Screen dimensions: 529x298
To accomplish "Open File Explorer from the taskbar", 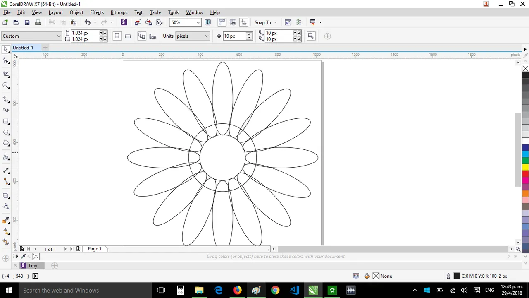I will [x=199, y=290].
